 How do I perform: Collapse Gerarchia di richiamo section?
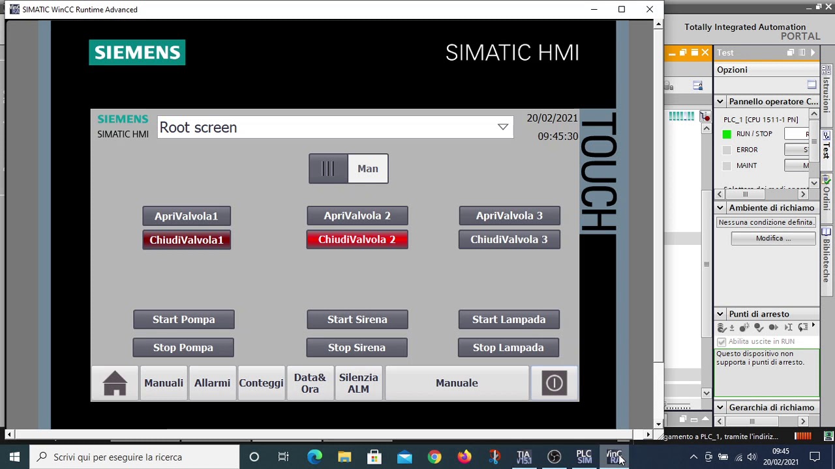(x=720, y=408)
